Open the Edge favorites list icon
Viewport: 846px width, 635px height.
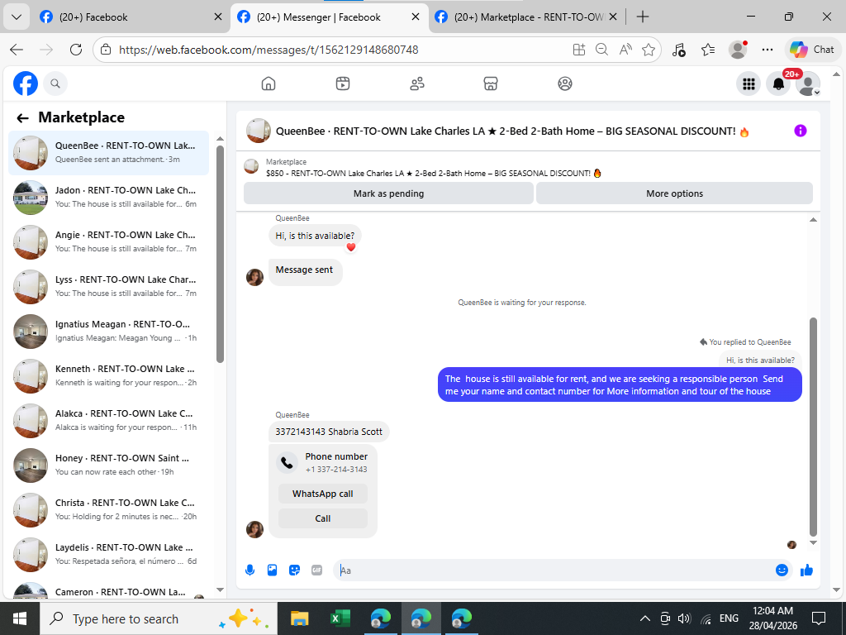(x=708, y=50)
